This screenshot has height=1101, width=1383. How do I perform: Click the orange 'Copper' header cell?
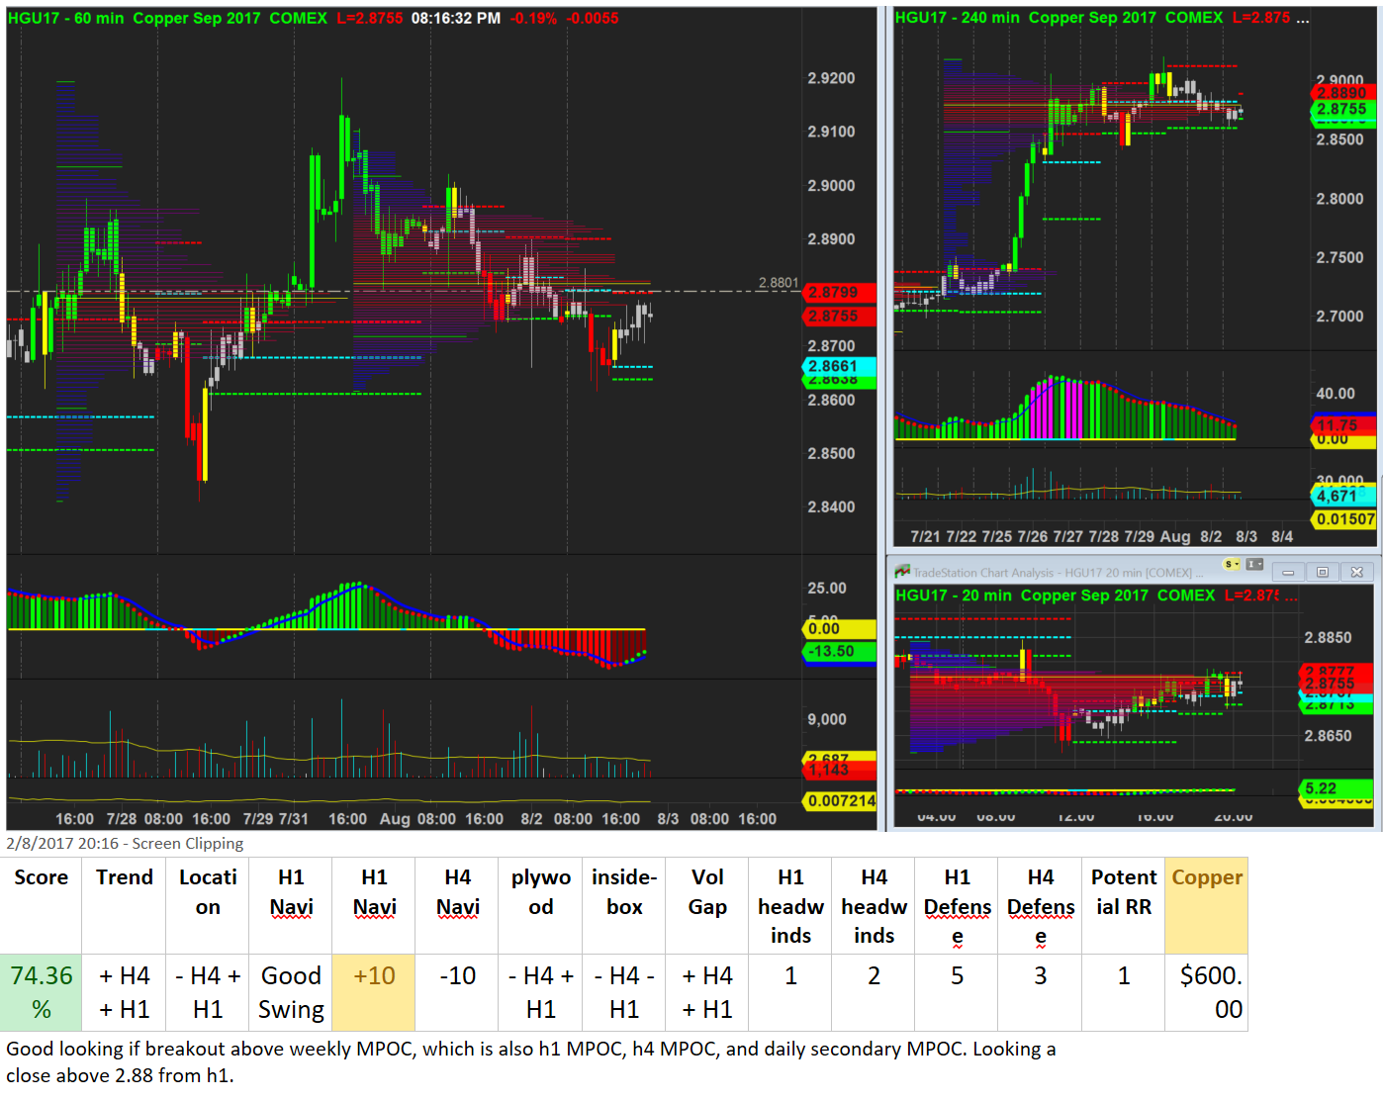pos(1207,905)
